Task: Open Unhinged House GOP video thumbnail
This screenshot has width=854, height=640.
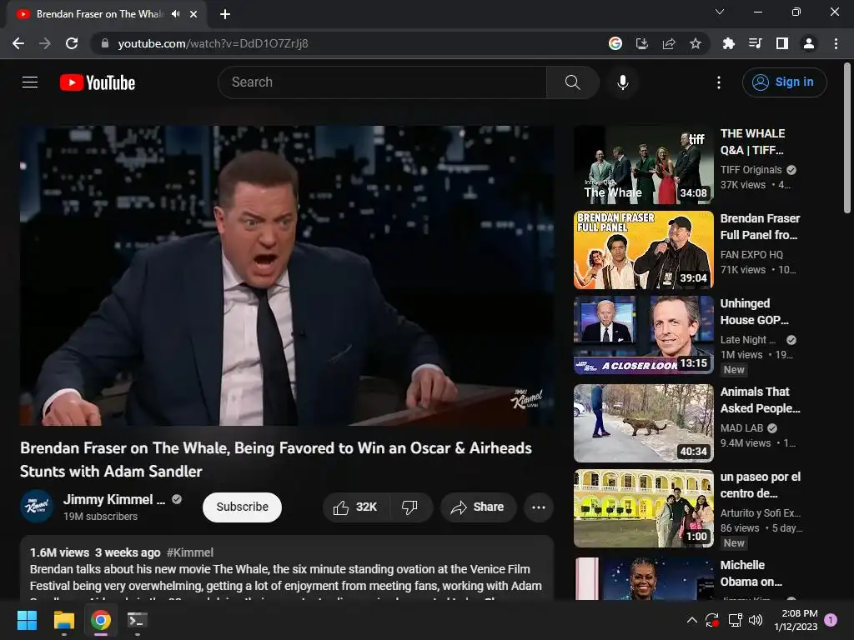Action: tap(643, 335)
